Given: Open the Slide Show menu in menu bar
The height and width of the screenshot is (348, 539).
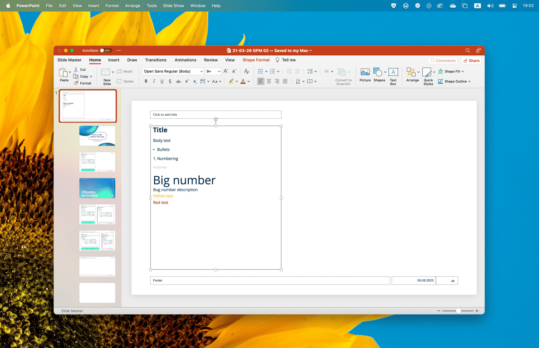Looking at the screenshot, I should (x=173, y=6).
